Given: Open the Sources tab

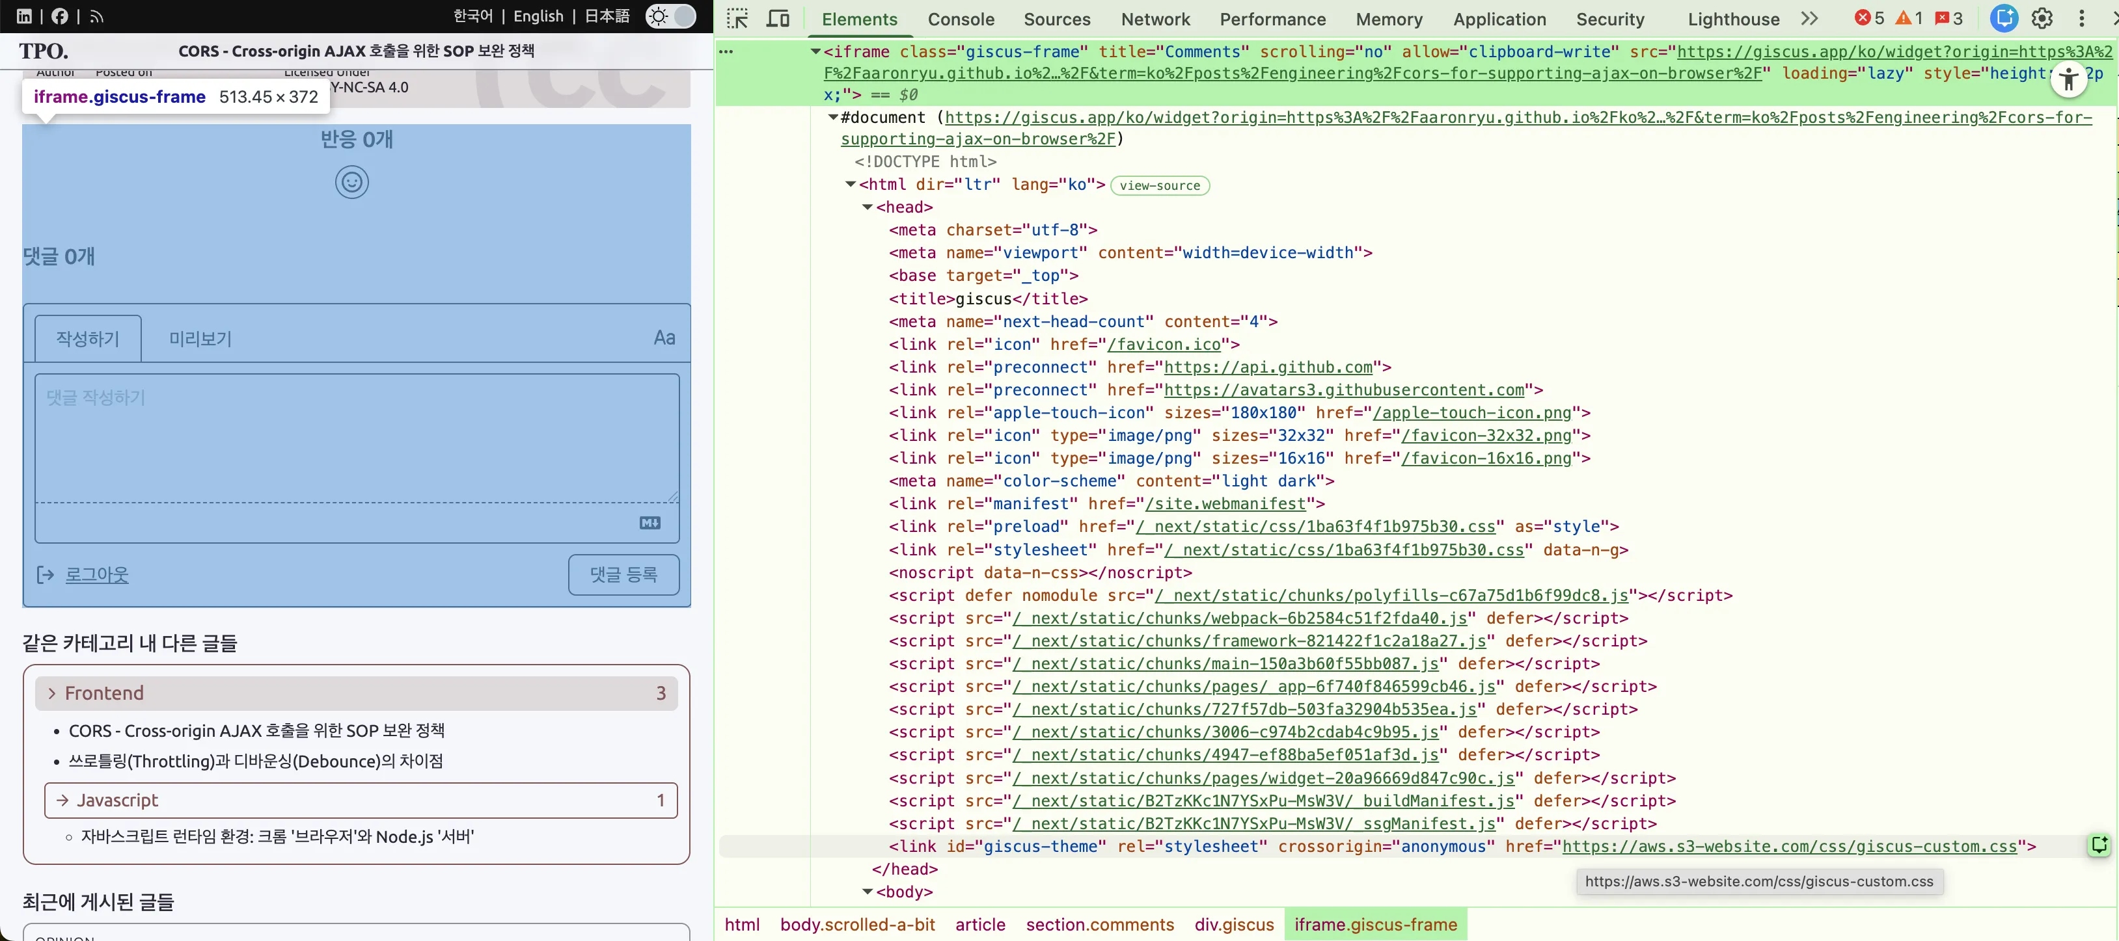Looking at the screenshot, I should (1057, 19).
